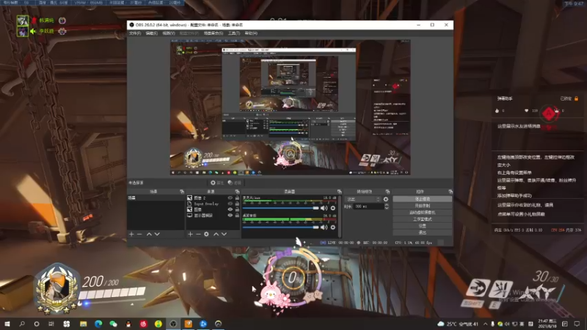Viewport: 587px width, 330px height.
Task: Open the 工具(T) menu
Action: [234, 33]
